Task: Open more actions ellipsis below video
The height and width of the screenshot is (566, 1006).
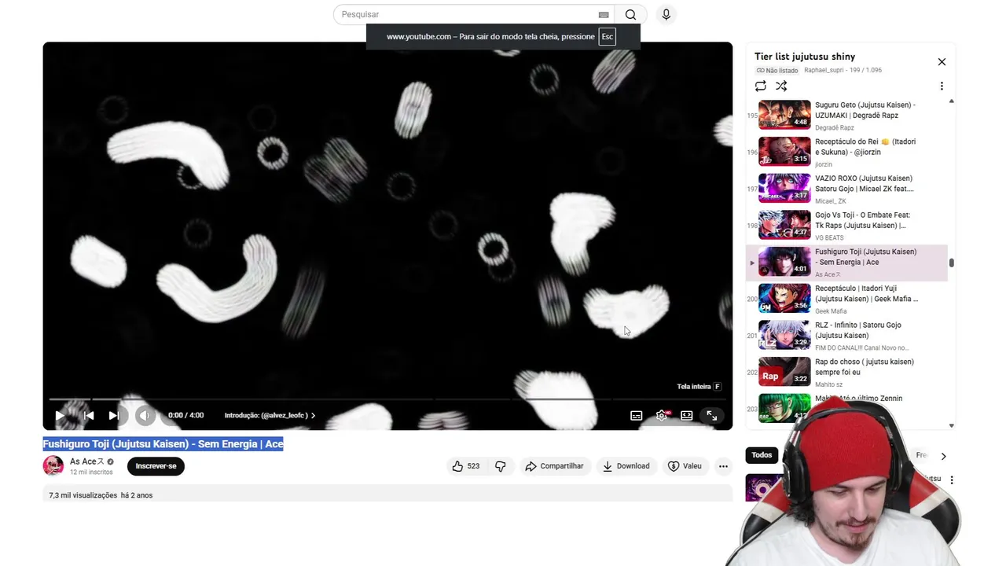Action: (x=723, y=466)
